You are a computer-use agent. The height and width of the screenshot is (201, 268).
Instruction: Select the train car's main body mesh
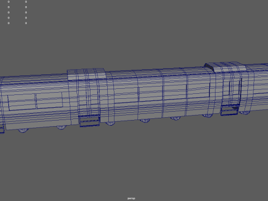(x=134, y=97)
